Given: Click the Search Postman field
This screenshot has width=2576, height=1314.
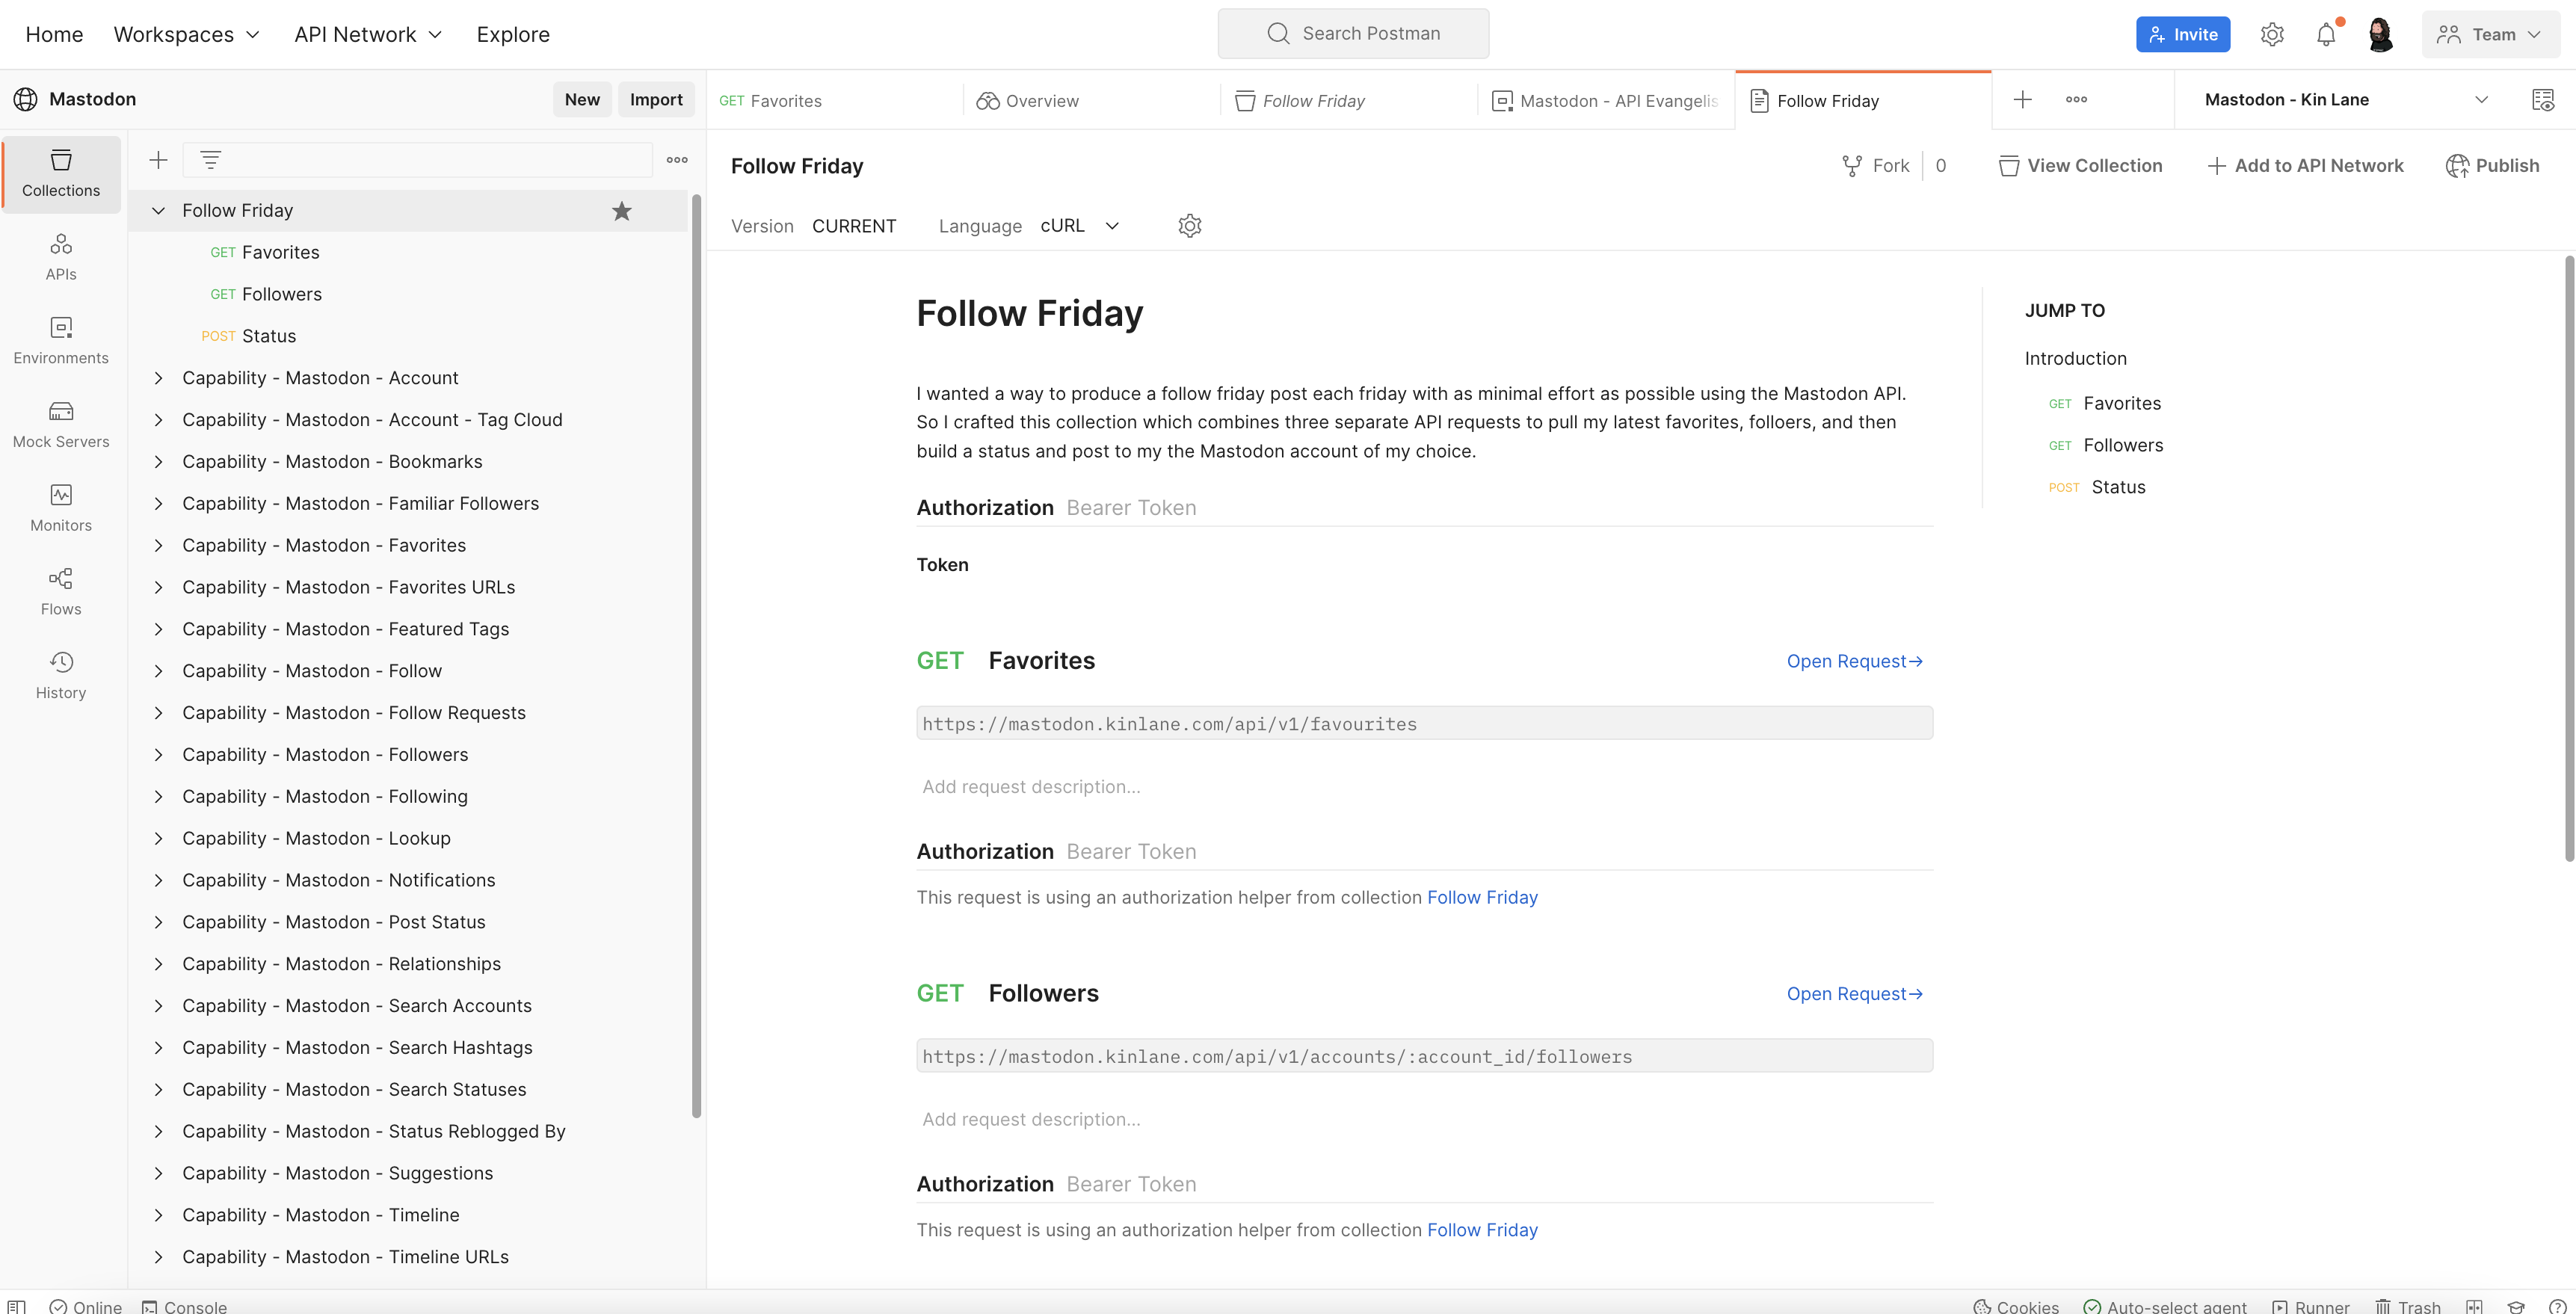Looking at the screenshot, I should point(1353,34).
